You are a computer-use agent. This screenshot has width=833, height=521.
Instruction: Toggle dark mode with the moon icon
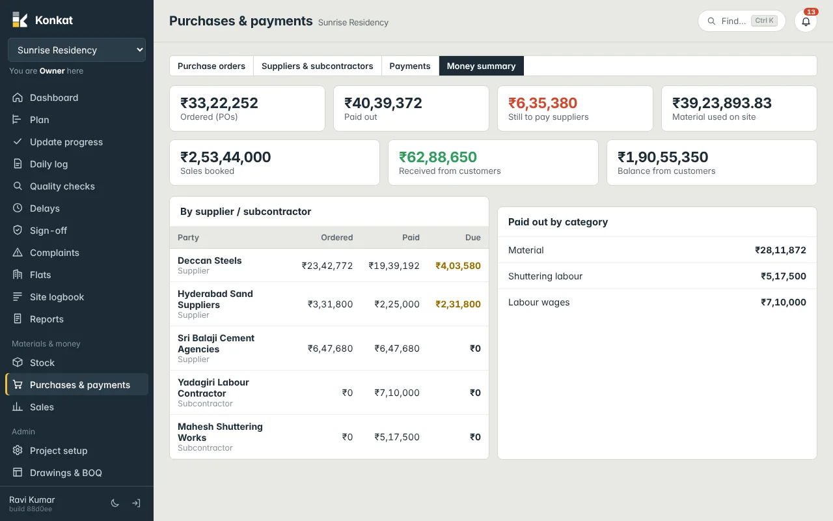point(115,503)
